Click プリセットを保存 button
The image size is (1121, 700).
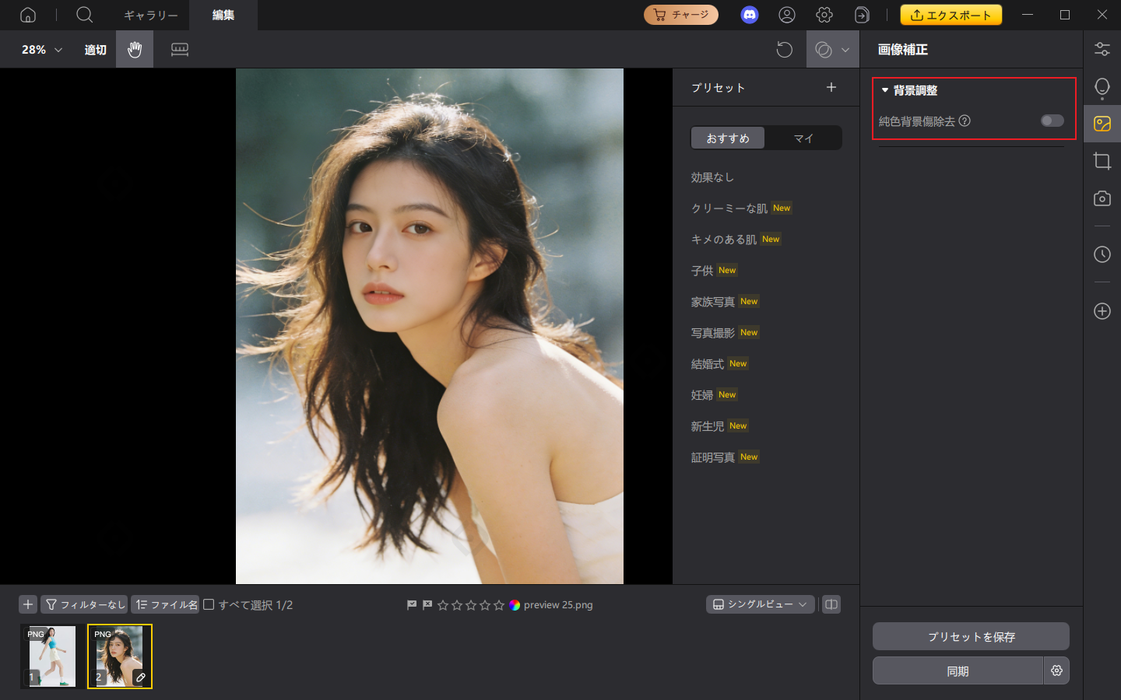click(971, 636)
